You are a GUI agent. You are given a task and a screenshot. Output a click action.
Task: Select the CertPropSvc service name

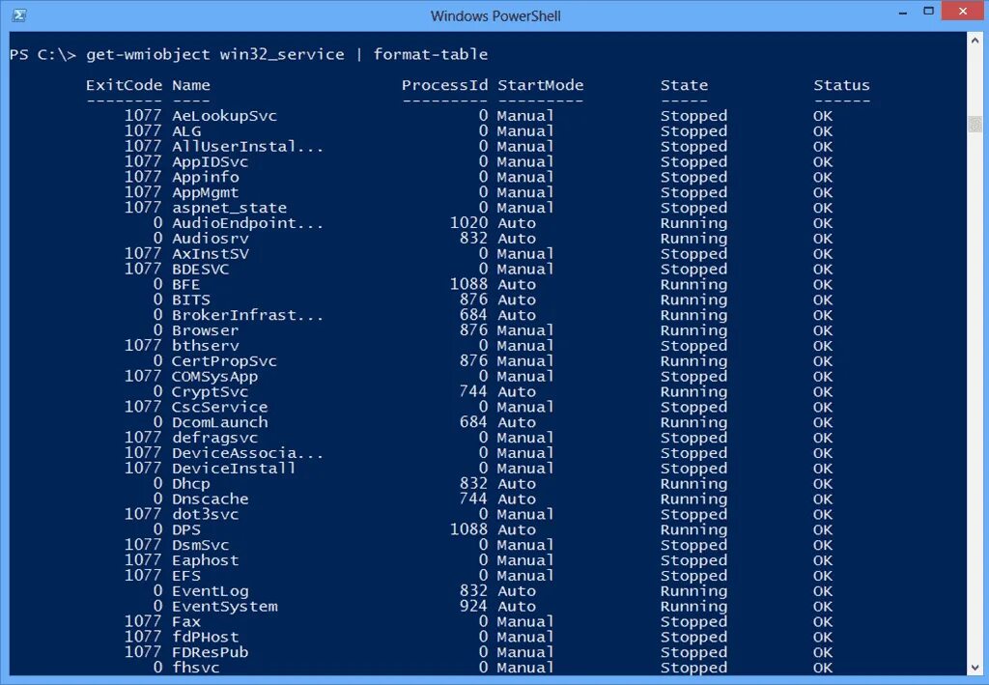click(x=224, y=361)
